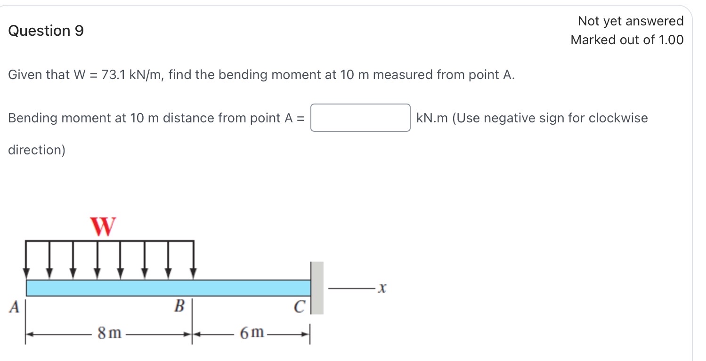Click the Marked out of 1.00 label
The image size is (706, 361).
tap(627, 40)
